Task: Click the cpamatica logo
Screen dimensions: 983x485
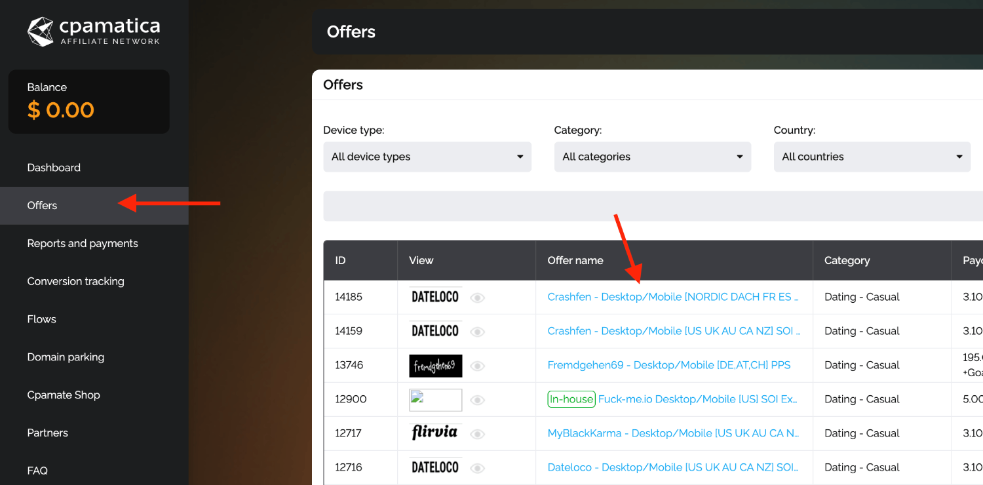Action: tap(94, 31)
